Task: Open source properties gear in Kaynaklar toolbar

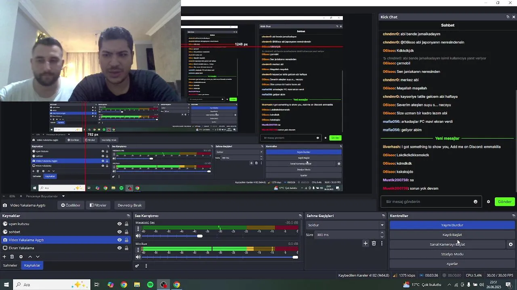Action: [x=21, y=257]
